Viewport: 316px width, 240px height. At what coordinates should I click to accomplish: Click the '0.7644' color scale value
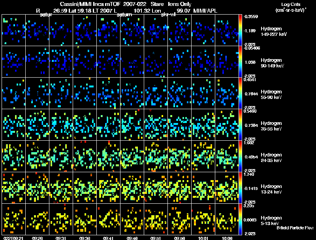[x=251, y=94]
